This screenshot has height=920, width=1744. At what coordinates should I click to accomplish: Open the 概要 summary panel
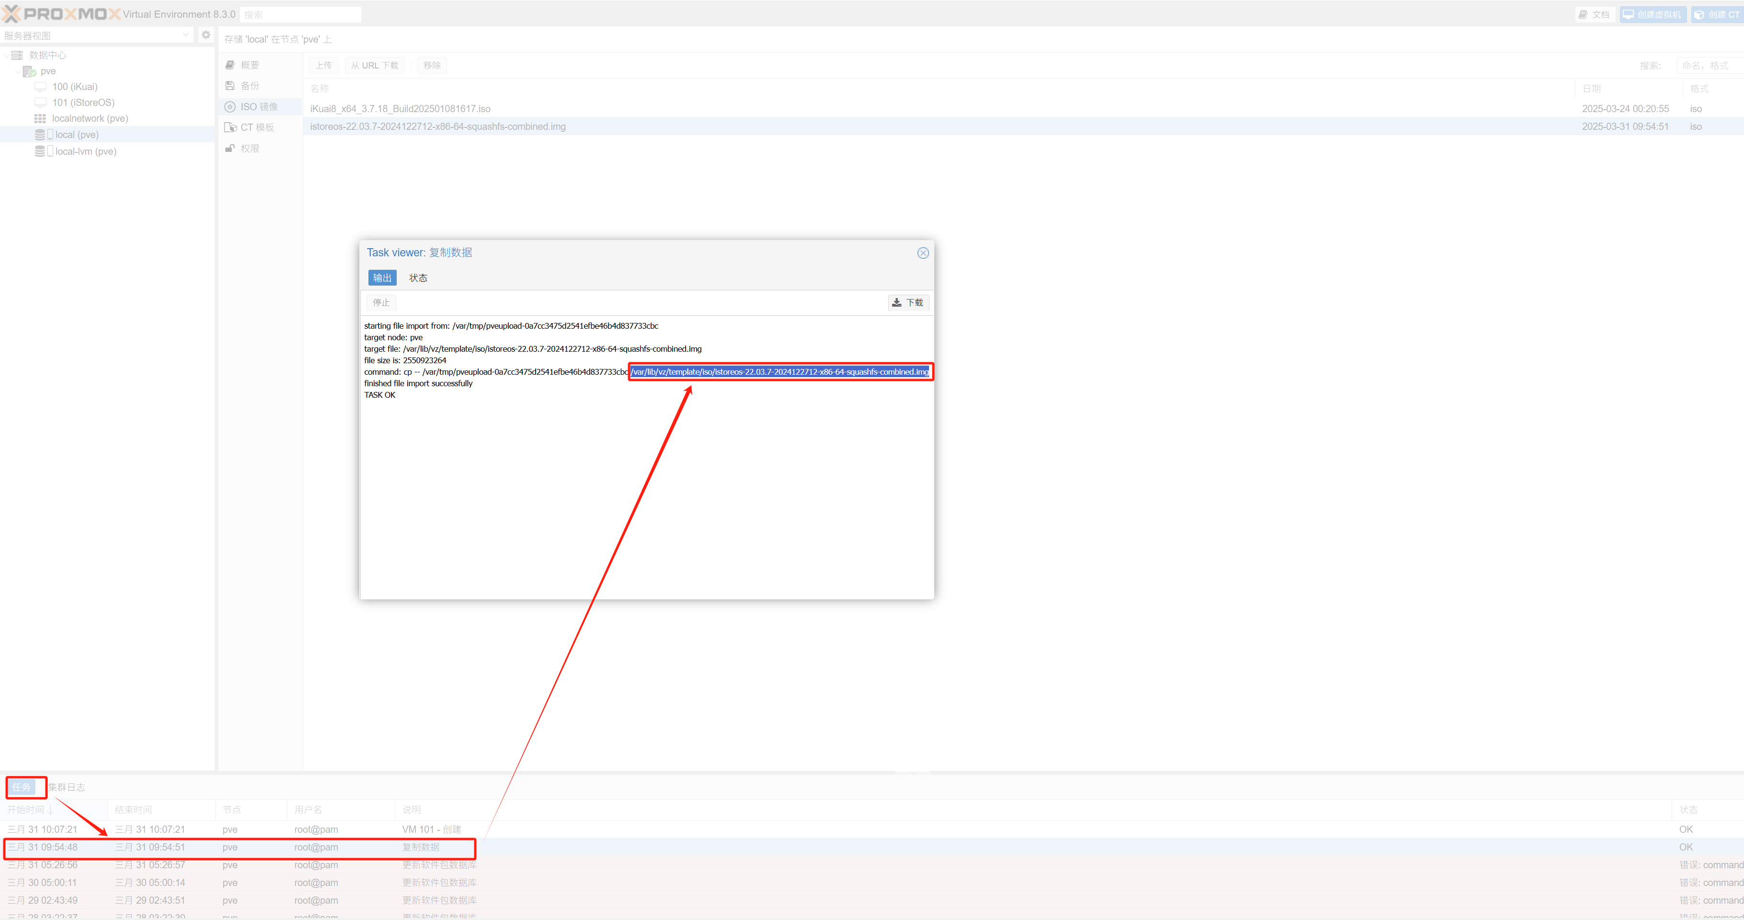(249, 65)
